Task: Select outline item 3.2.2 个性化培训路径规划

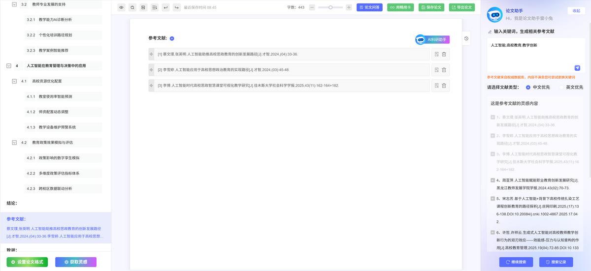Action: [x=63, y=35]
